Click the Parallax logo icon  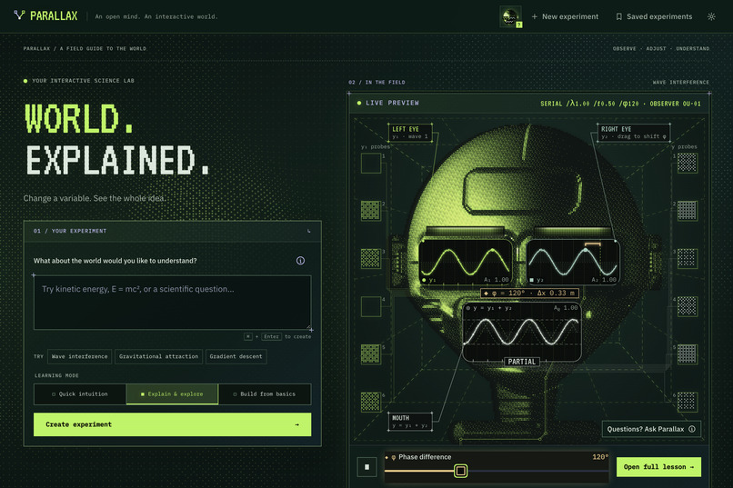point(19,15)
